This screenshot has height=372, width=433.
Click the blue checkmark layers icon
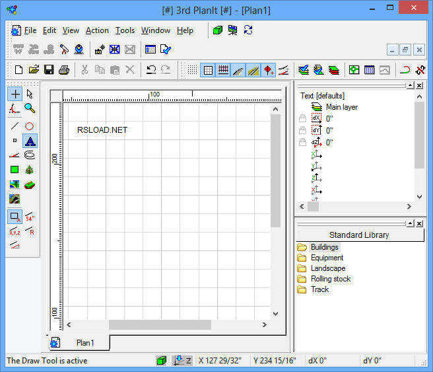coord(304,70)
